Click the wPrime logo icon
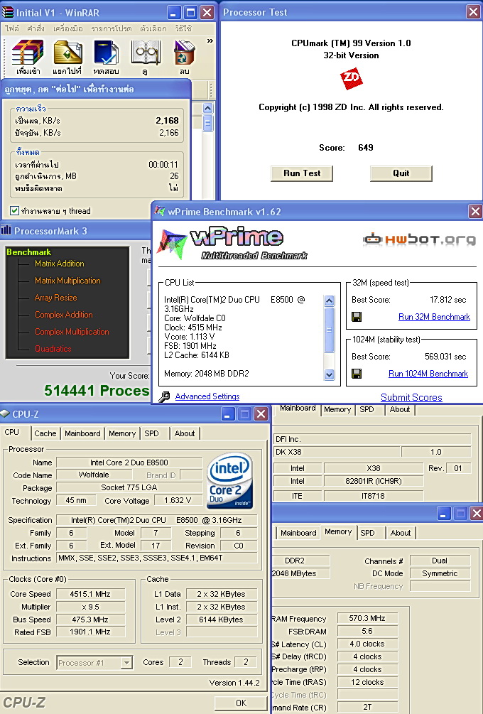The height and width of the screenshot is (714, 483). tap(171, 243)
